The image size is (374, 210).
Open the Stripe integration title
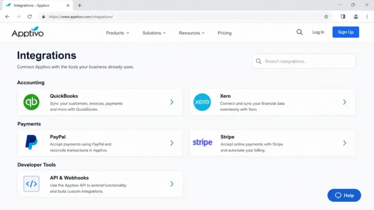[x=227, y=137]
